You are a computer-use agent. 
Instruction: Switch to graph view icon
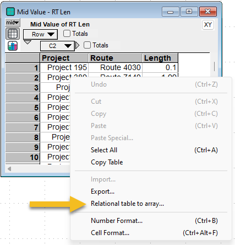13,46
